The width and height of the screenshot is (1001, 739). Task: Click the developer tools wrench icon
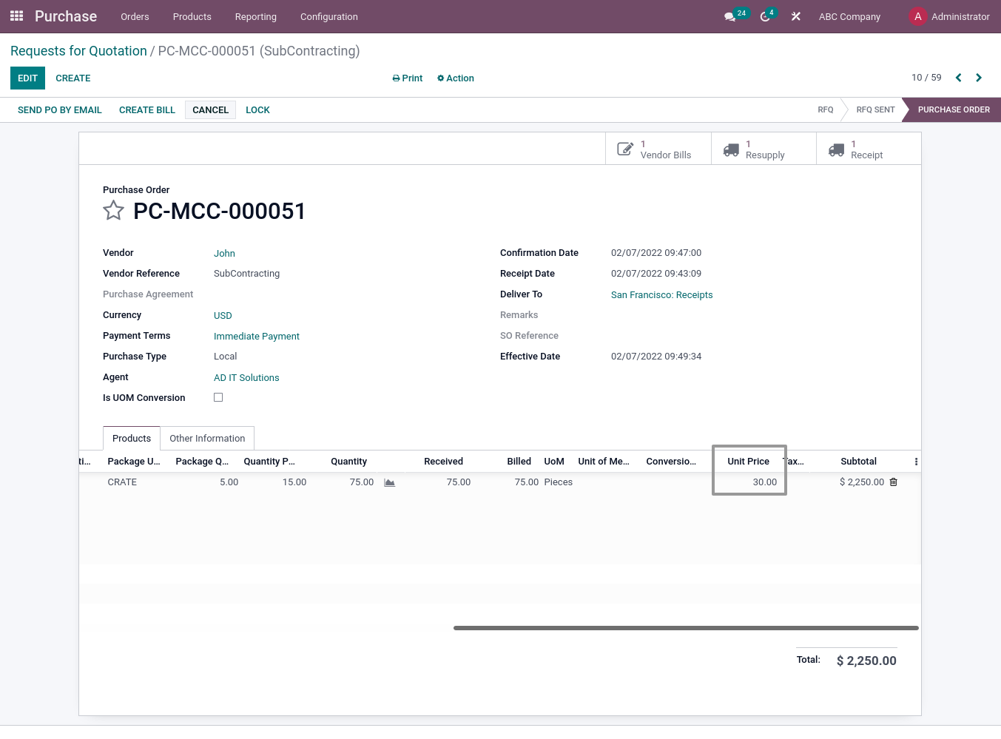coord(795,16)
